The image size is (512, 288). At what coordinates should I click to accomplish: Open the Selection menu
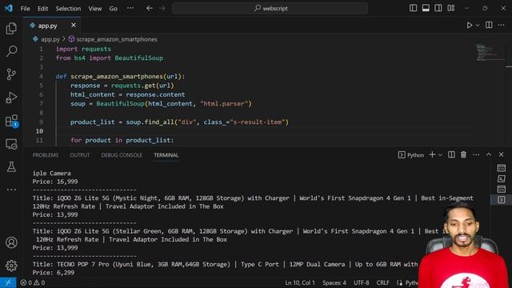(68, 9)
